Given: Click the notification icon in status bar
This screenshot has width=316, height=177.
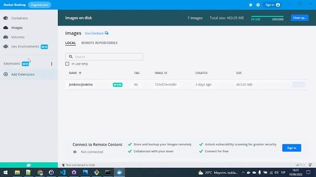Looking at the screenshot, I should [311, 165].
